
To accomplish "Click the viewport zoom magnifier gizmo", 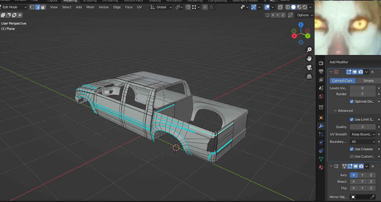I will pos(309,50).
